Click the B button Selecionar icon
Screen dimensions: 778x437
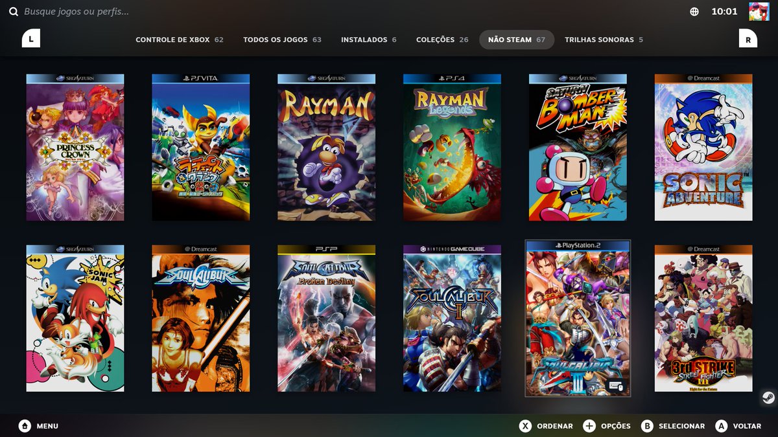(647, 426)
